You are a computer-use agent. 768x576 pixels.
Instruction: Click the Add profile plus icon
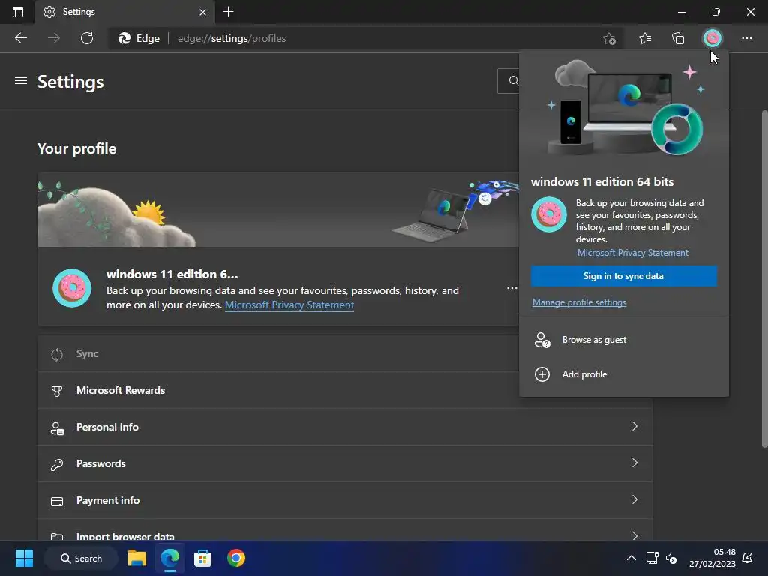(541, 374)
